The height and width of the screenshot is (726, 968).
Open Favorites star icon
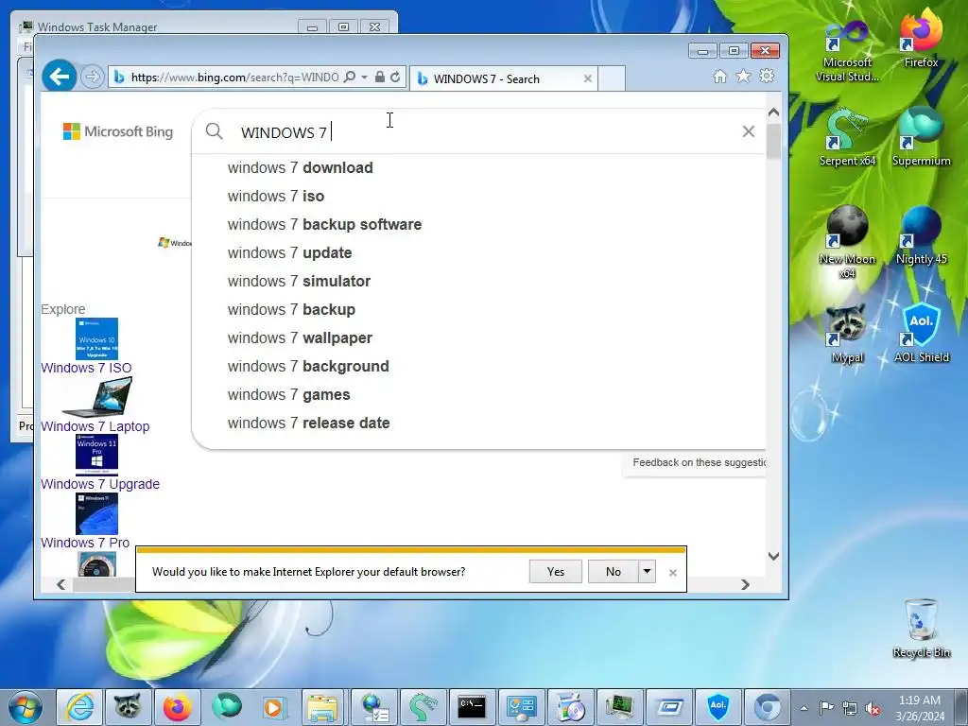point(743,76)
